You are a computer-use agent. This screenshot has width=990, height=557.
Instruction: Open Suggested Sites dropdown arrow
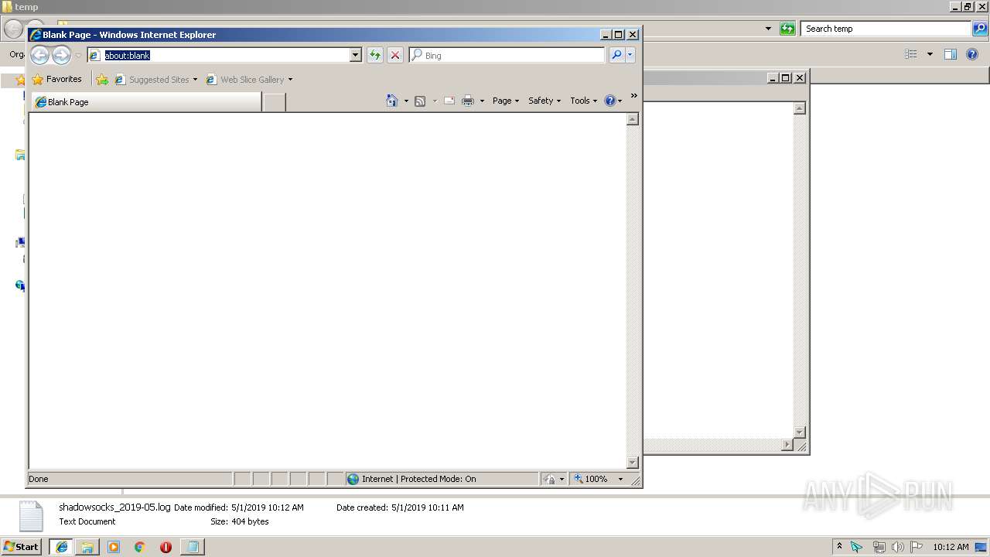(195, 79)
